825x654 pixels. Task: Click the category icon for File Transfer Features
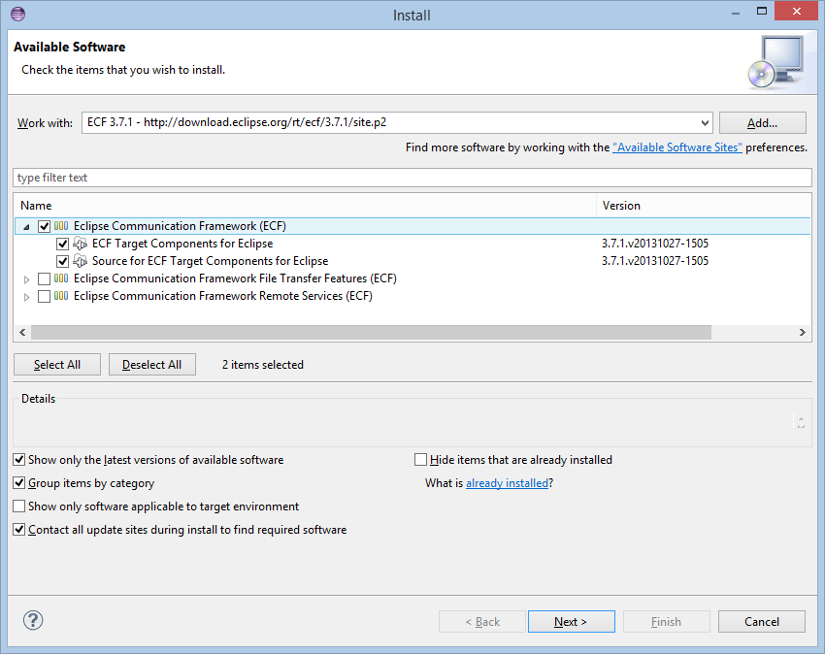coord(61,278)
